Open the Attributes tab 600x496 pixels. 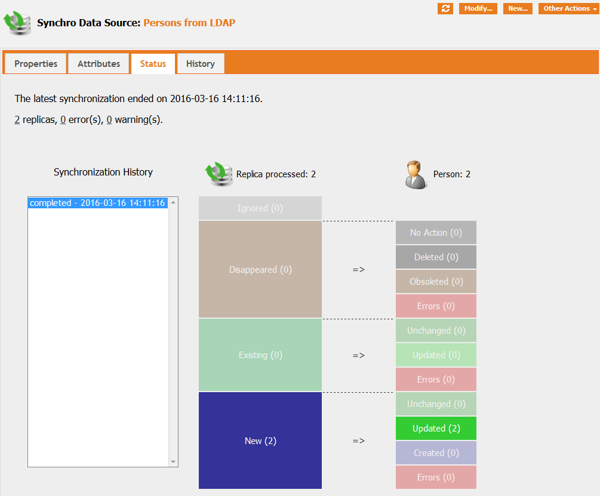coord(99,64)
